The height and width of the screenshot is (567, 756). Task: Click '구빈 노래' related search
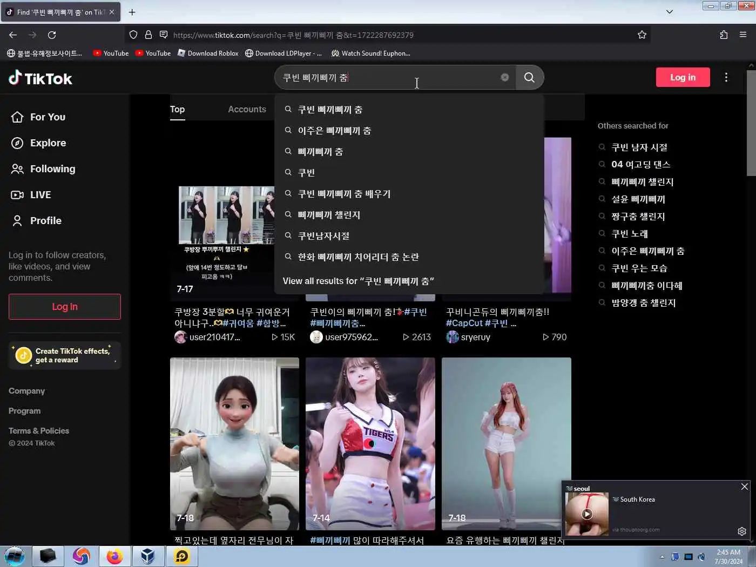tap(630, 234)
